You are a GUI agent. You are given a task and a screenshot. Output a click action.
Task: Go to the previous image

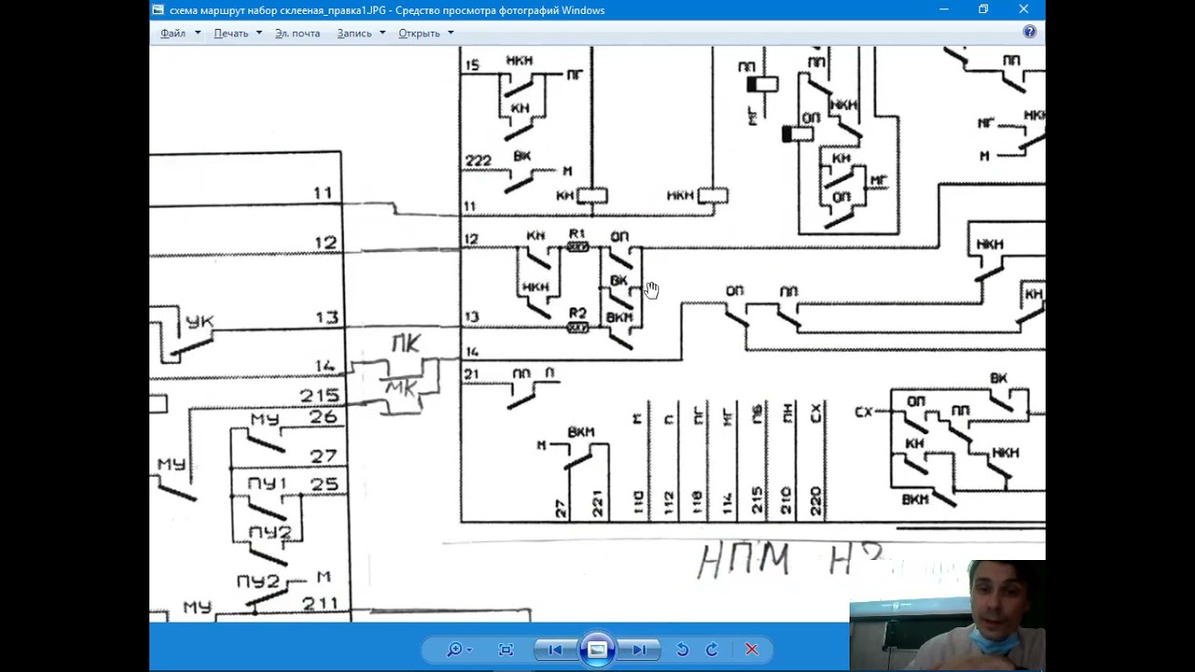(x=555, y=650)
